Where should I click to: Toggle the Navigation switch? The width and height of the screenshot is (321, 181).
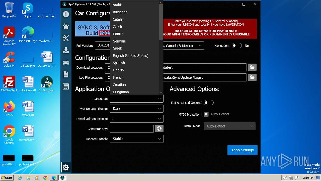point(237,46)
